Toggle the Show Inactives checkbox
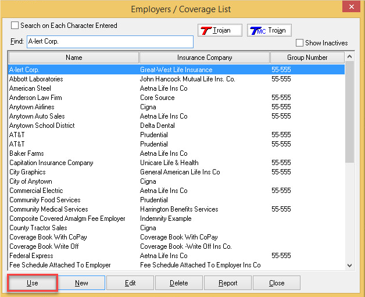 [299, 43]
